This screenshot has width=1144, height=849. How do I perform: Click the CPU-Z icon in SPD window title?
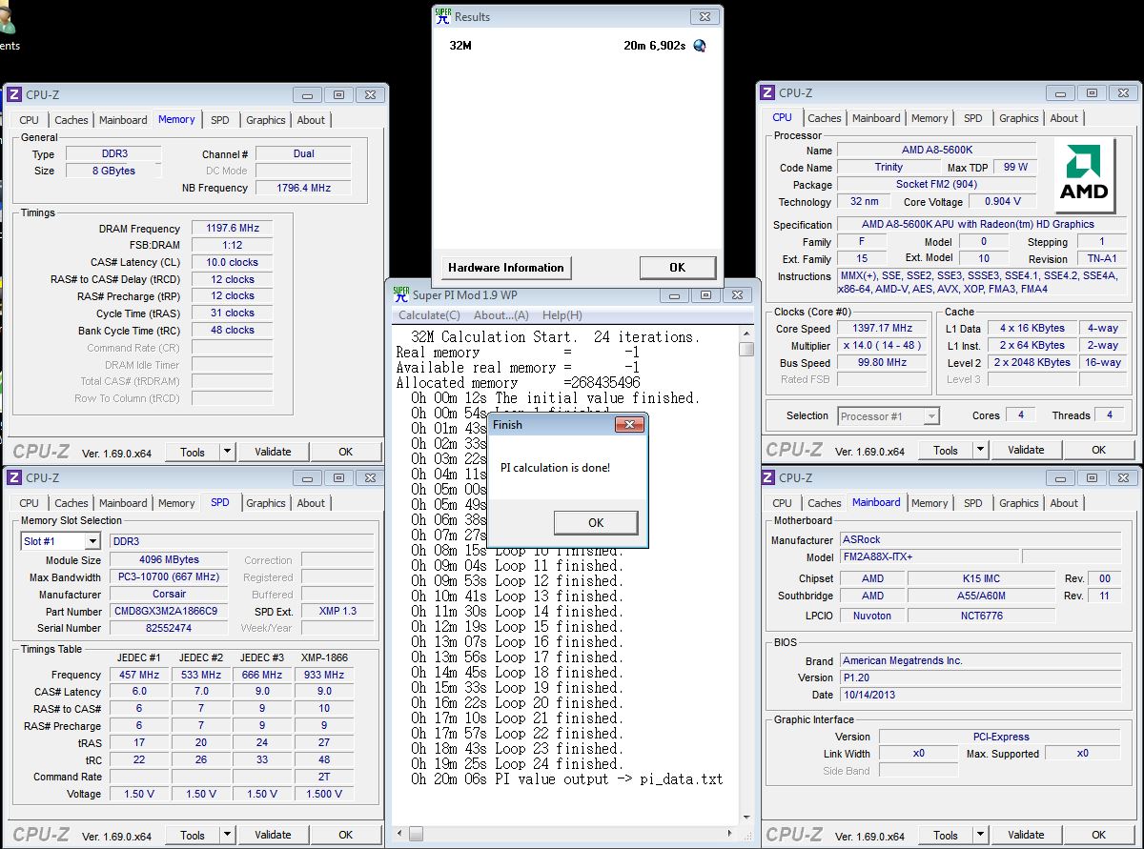point(14,477)
